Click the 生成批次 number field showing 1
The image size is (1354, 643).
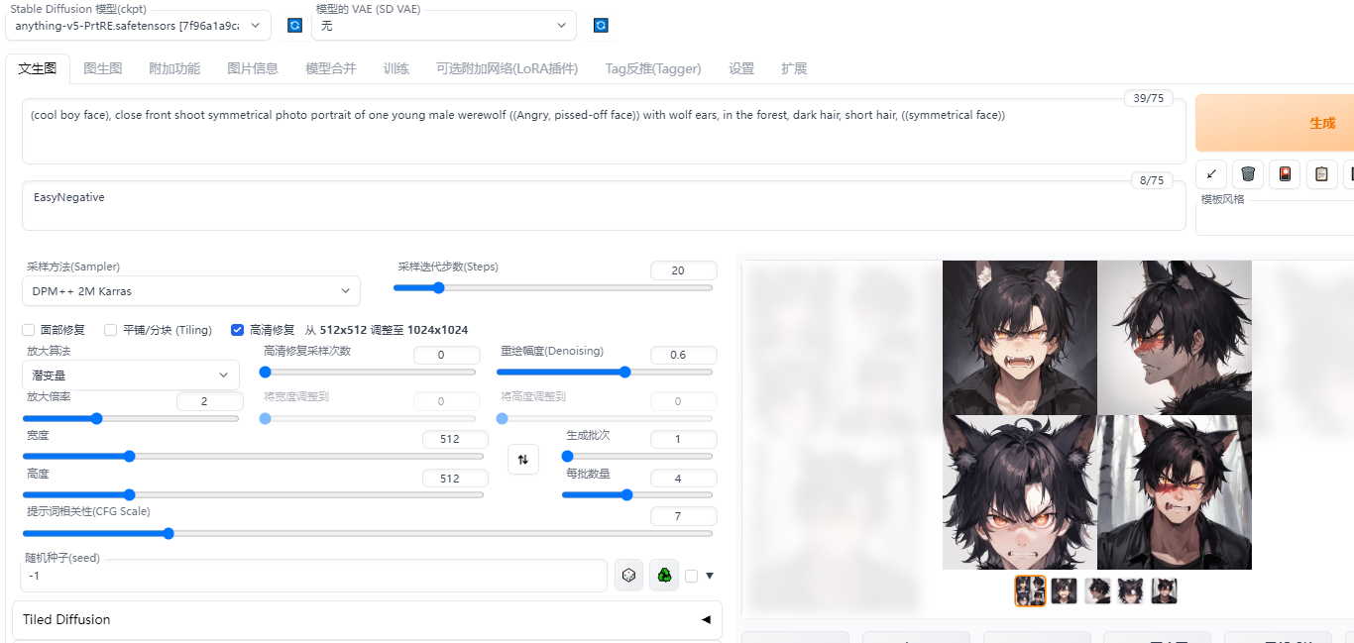[684, 440]
